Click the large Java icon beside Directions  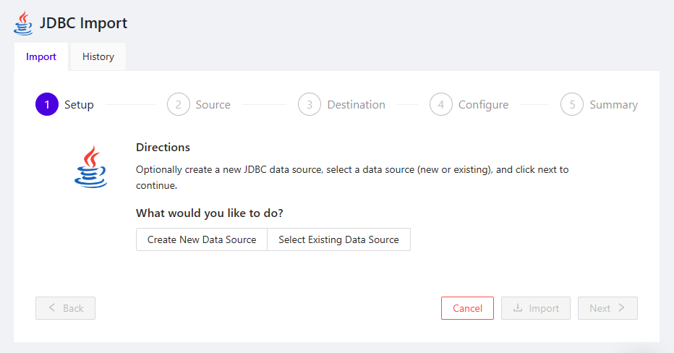pyautogui.click(x=90, y=167)
